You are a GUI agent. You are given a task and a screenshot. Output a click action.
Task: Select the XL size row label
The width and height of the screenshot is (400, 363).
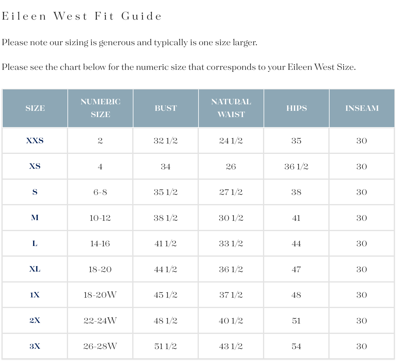35,269
